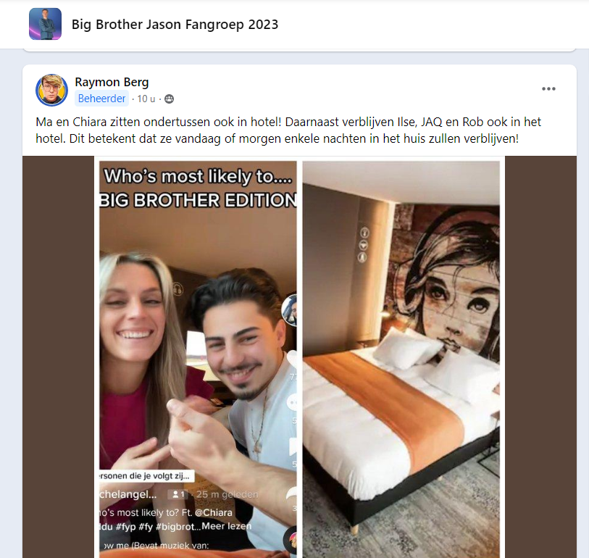Image resolution: width=589 pixels, height=558 pixels.
Task: Click the public audience globe icon
Action: pyautogui.click(x=170, y=99)
